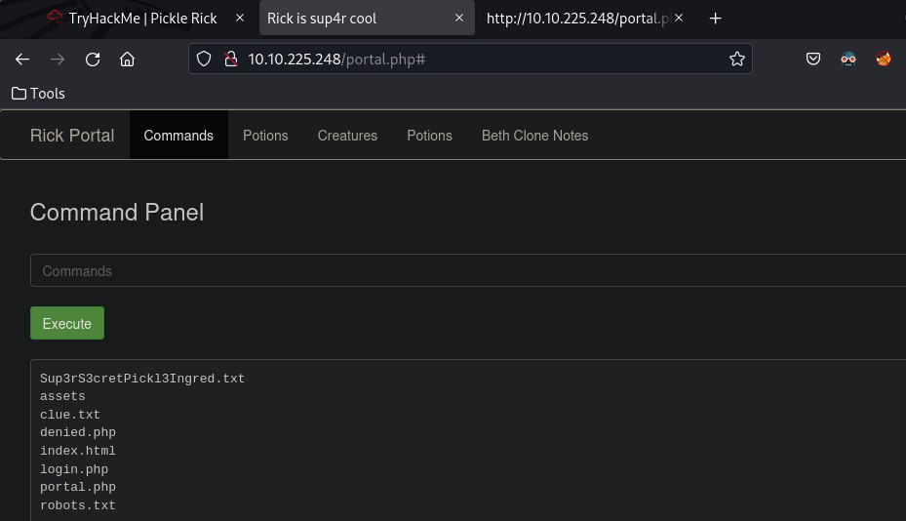906x521 pixels.
Task: Focus the Commands input field
Action: pyautogui.click(x=468, y=271)
